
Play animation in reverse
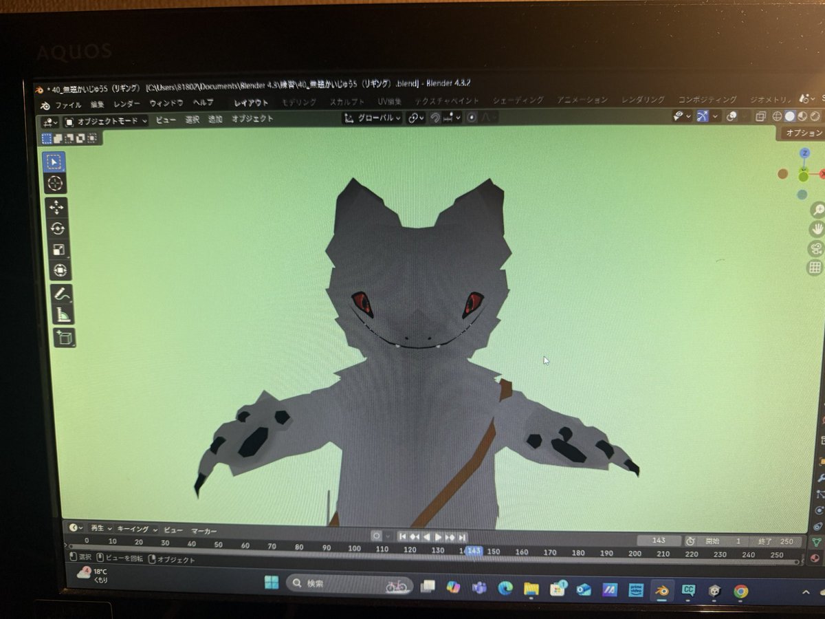426,536
